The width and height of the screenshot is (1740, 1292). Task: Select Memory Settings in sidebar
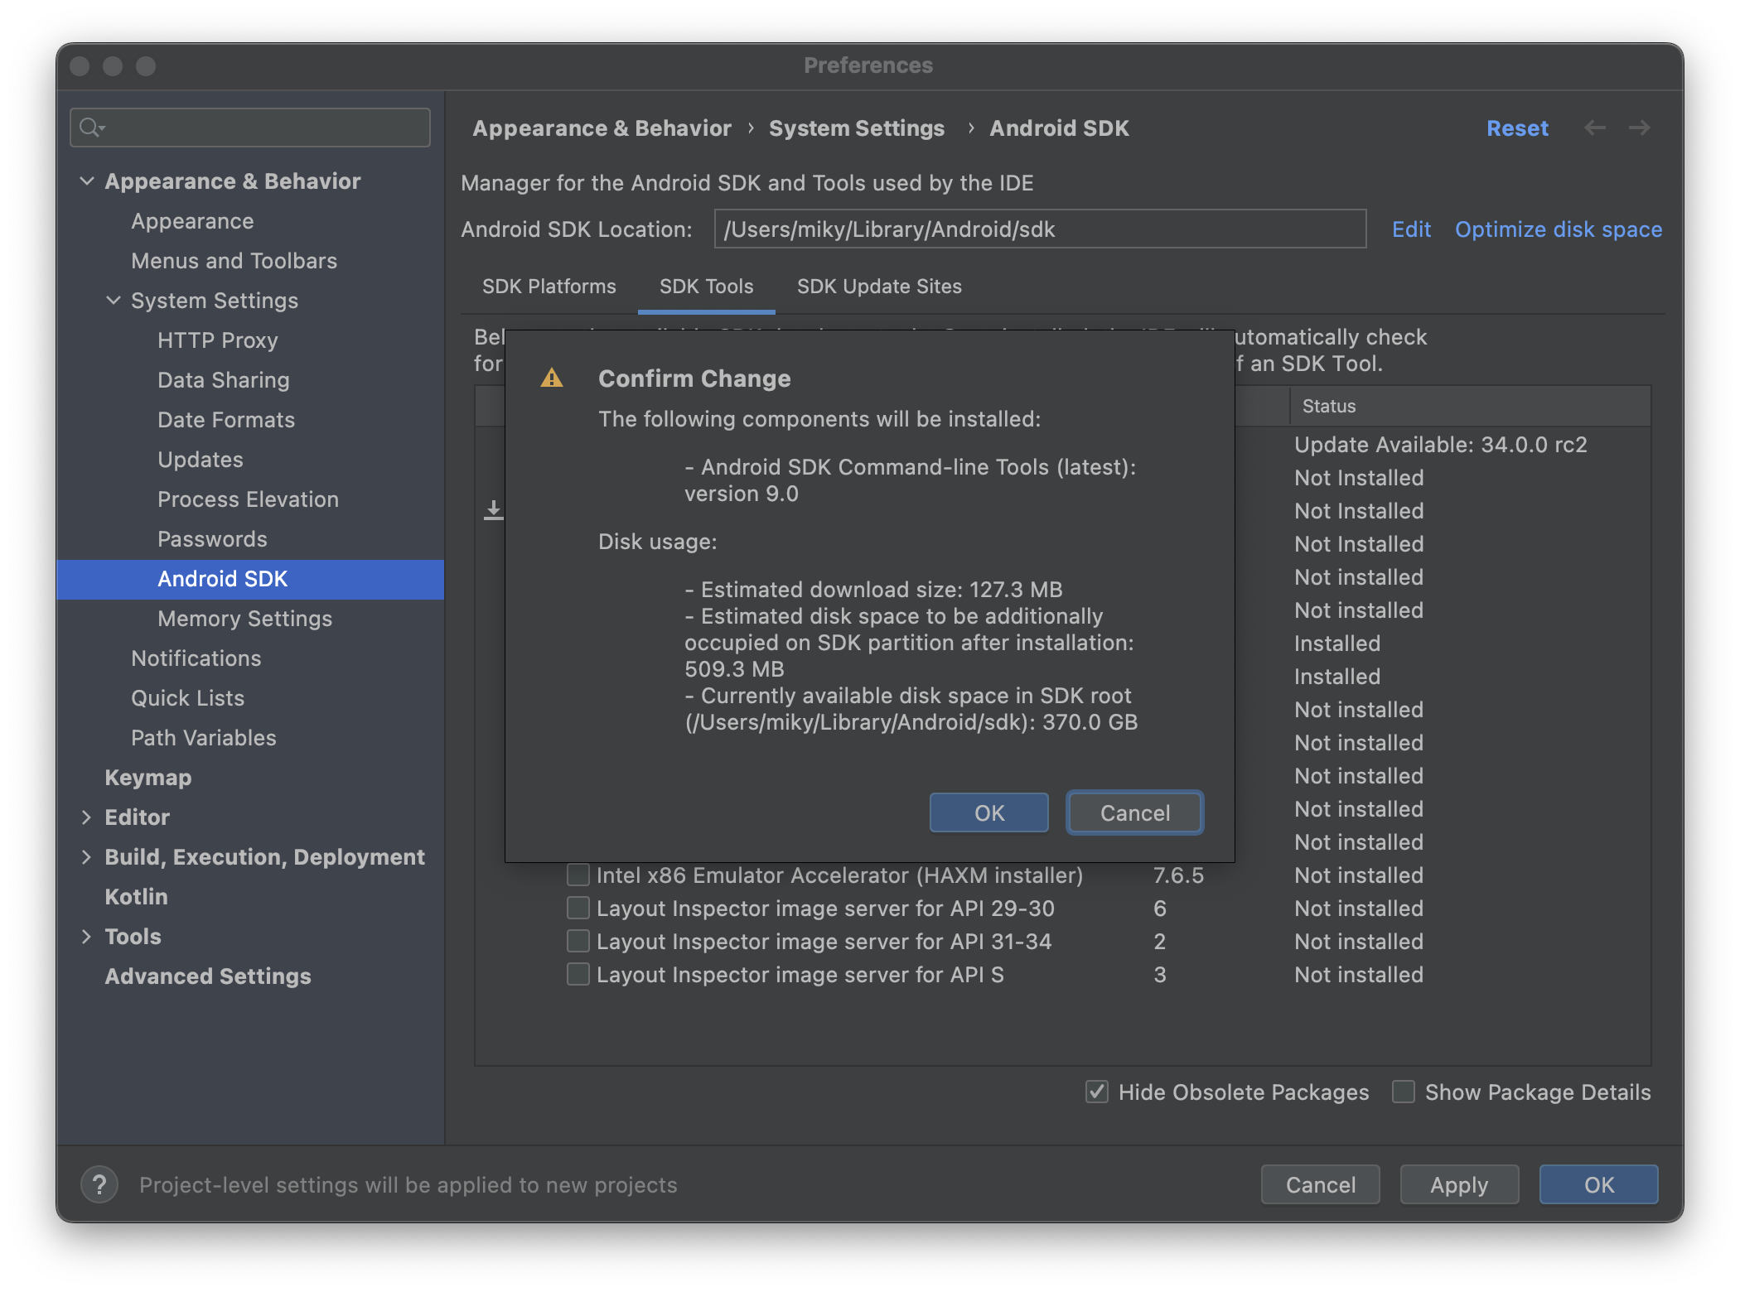coord(244,618)
